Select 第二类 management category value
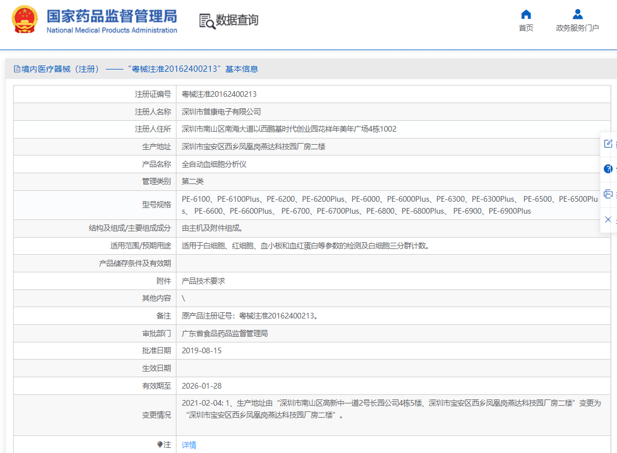617x453 pixels. (x=192, y=181)
